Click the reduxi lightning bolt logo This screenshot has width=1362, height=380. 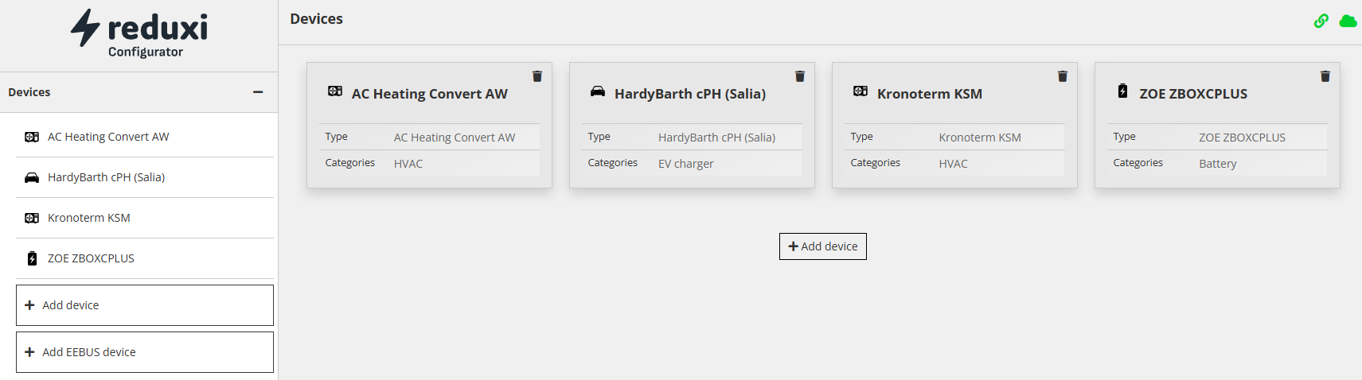(x=85, y=28)
